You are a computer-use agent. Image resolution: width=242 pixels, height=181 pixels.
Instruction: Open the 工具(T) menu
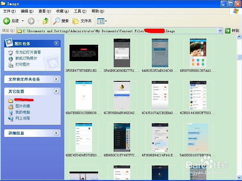[x=80, y=11]
